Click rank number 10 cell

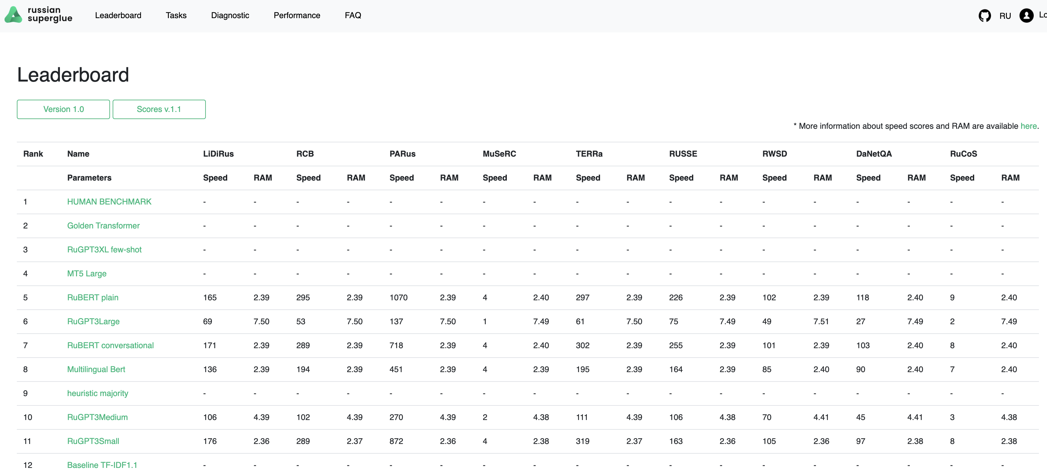[x=28, y=417]
